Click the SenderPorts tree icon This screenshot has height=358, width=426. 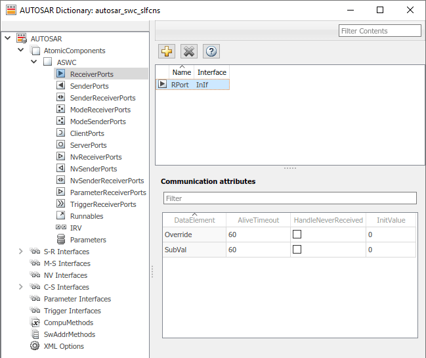[60, 85]
